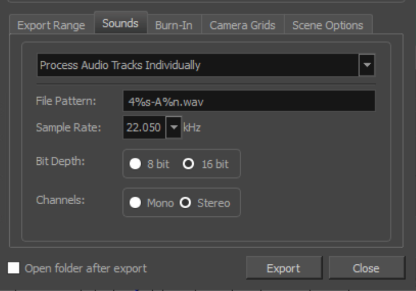Close the export dialog with Close button

click(367, 268)
